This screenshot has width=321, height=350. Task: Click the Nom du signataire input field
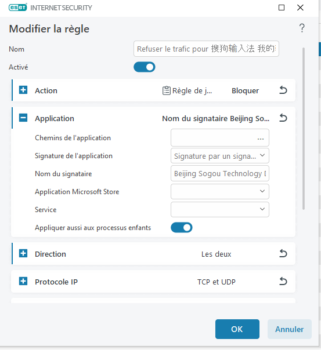coord(220,173)
